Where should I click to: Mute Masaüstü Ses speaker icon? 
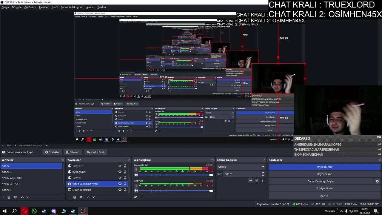point(136,175)
